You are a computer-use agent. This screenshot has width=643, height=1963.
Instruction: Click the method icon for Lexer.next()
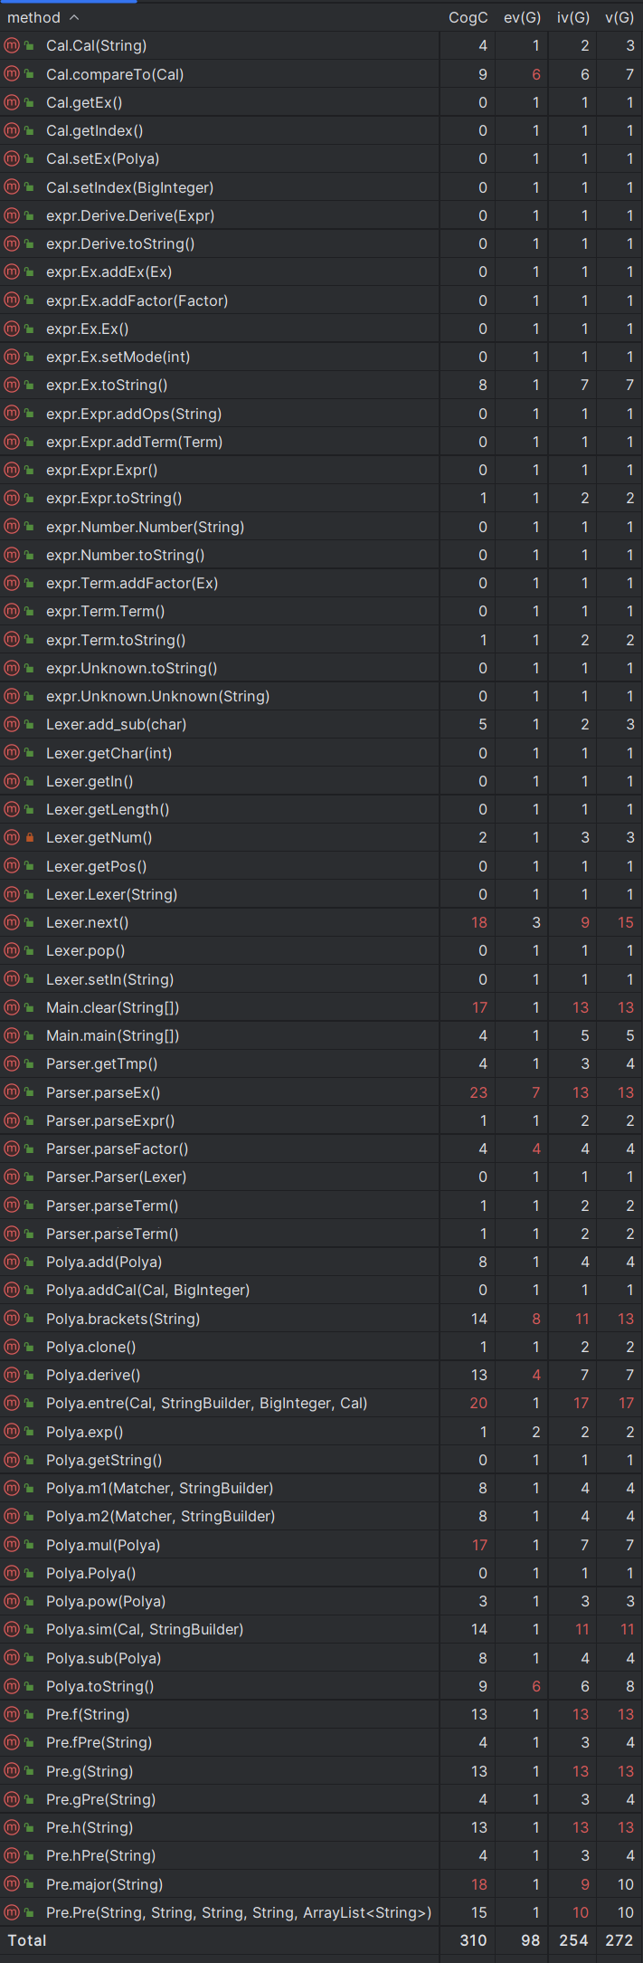pyautogui.click(x=12, y=922)
